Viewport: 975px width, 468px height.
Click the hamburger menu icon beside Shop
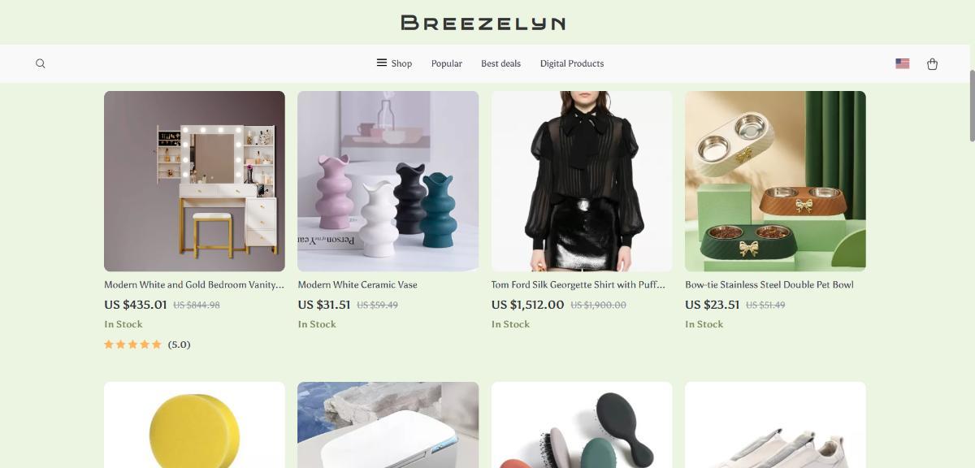click(x=381, y=63)
